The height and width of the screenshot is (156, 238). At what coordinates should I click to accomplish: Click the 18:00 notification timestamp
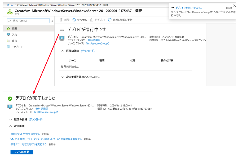click(x=228, y=8)
